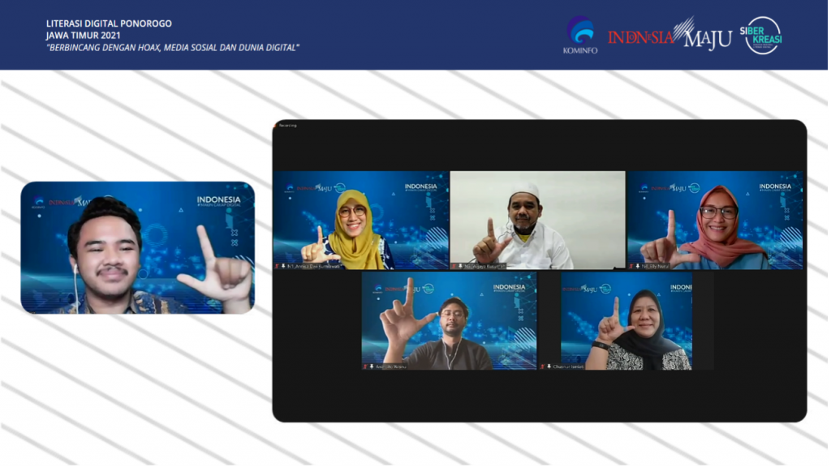Viewport: 831px width, 467px height.
Task: Click the "Berbincang dengan Hoax" subtitle text
Action: 173,48
